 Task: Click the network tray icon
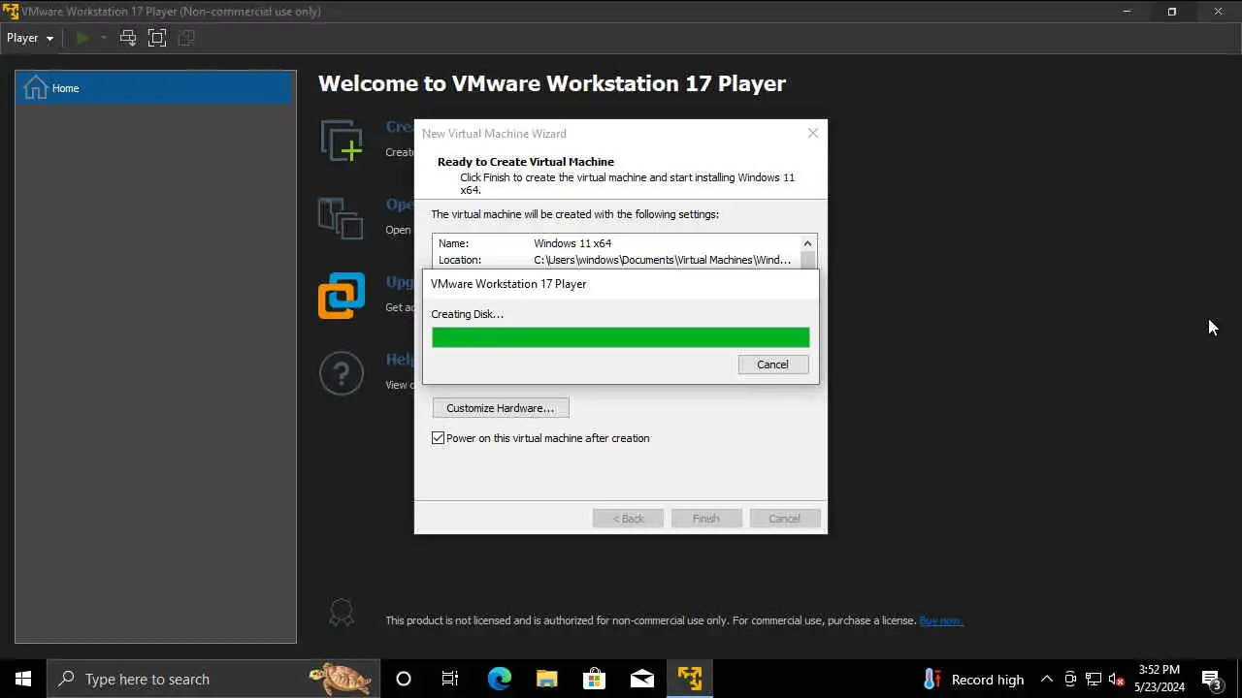click(1094, 679)
